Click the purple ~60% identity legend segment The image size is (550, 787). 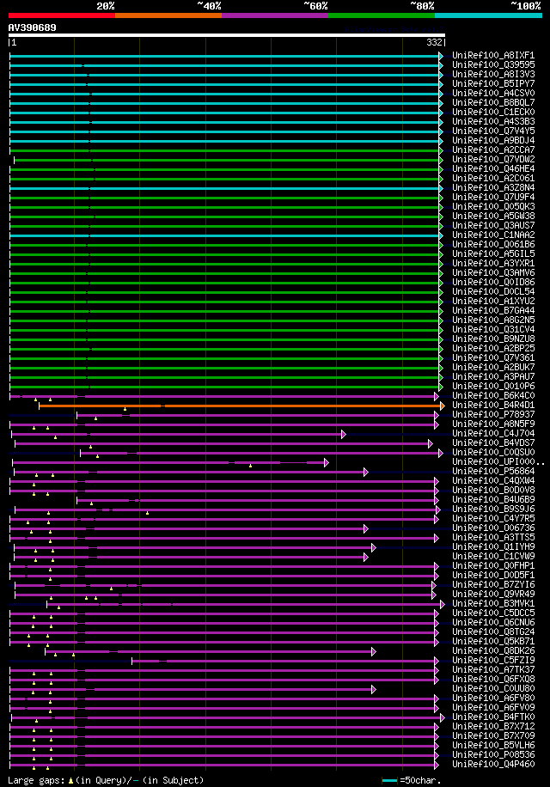pos(275,15)
